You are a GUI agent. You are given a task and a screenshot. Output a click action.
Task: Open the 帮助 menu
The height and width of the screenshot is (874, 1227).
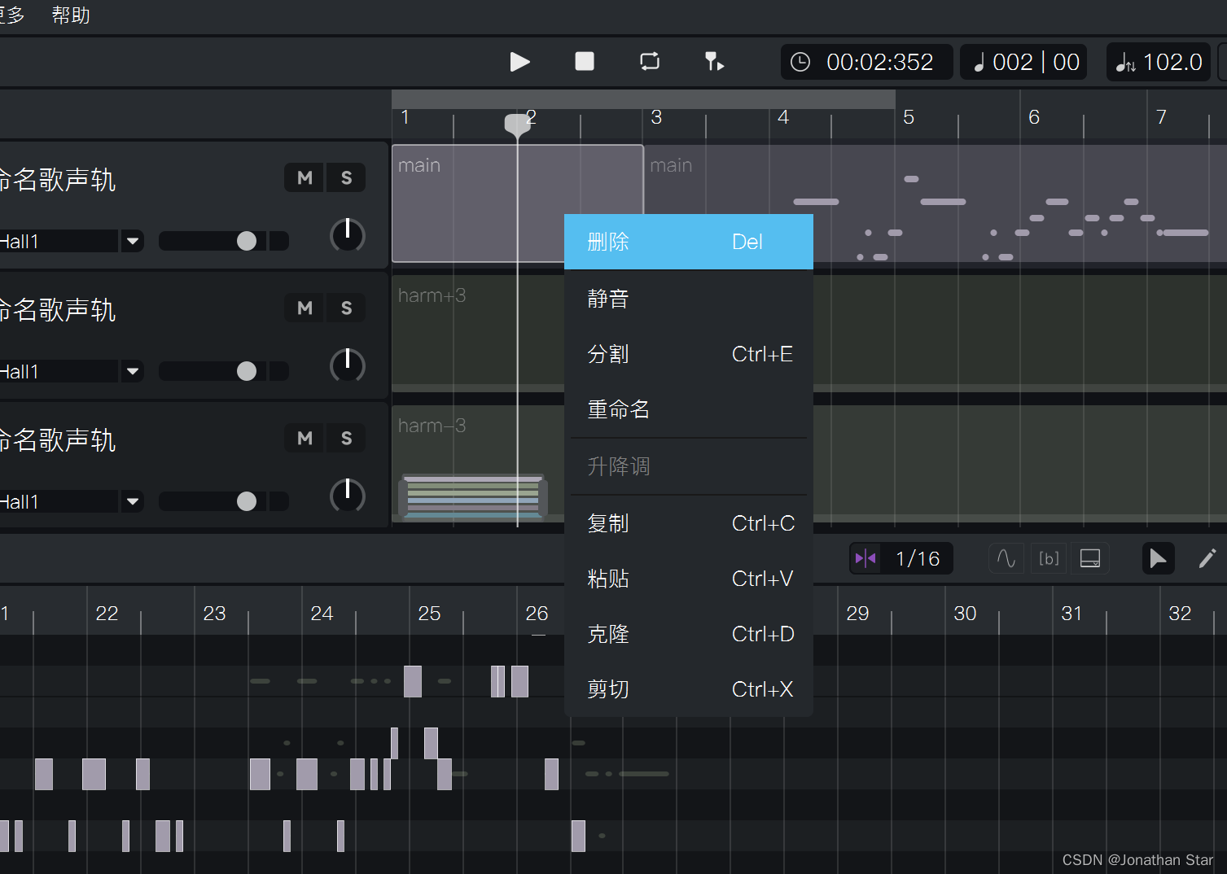tap(71, 15)
